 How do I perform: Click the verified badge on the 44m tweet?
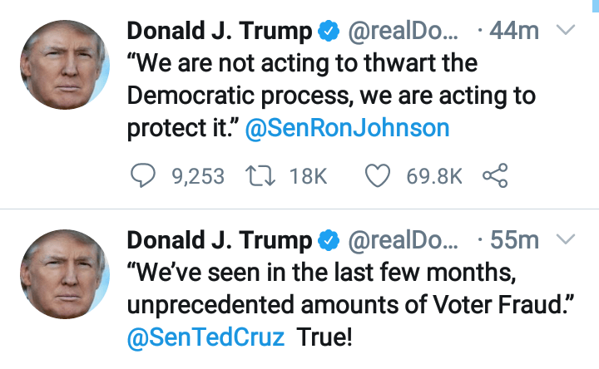(329, 32)
